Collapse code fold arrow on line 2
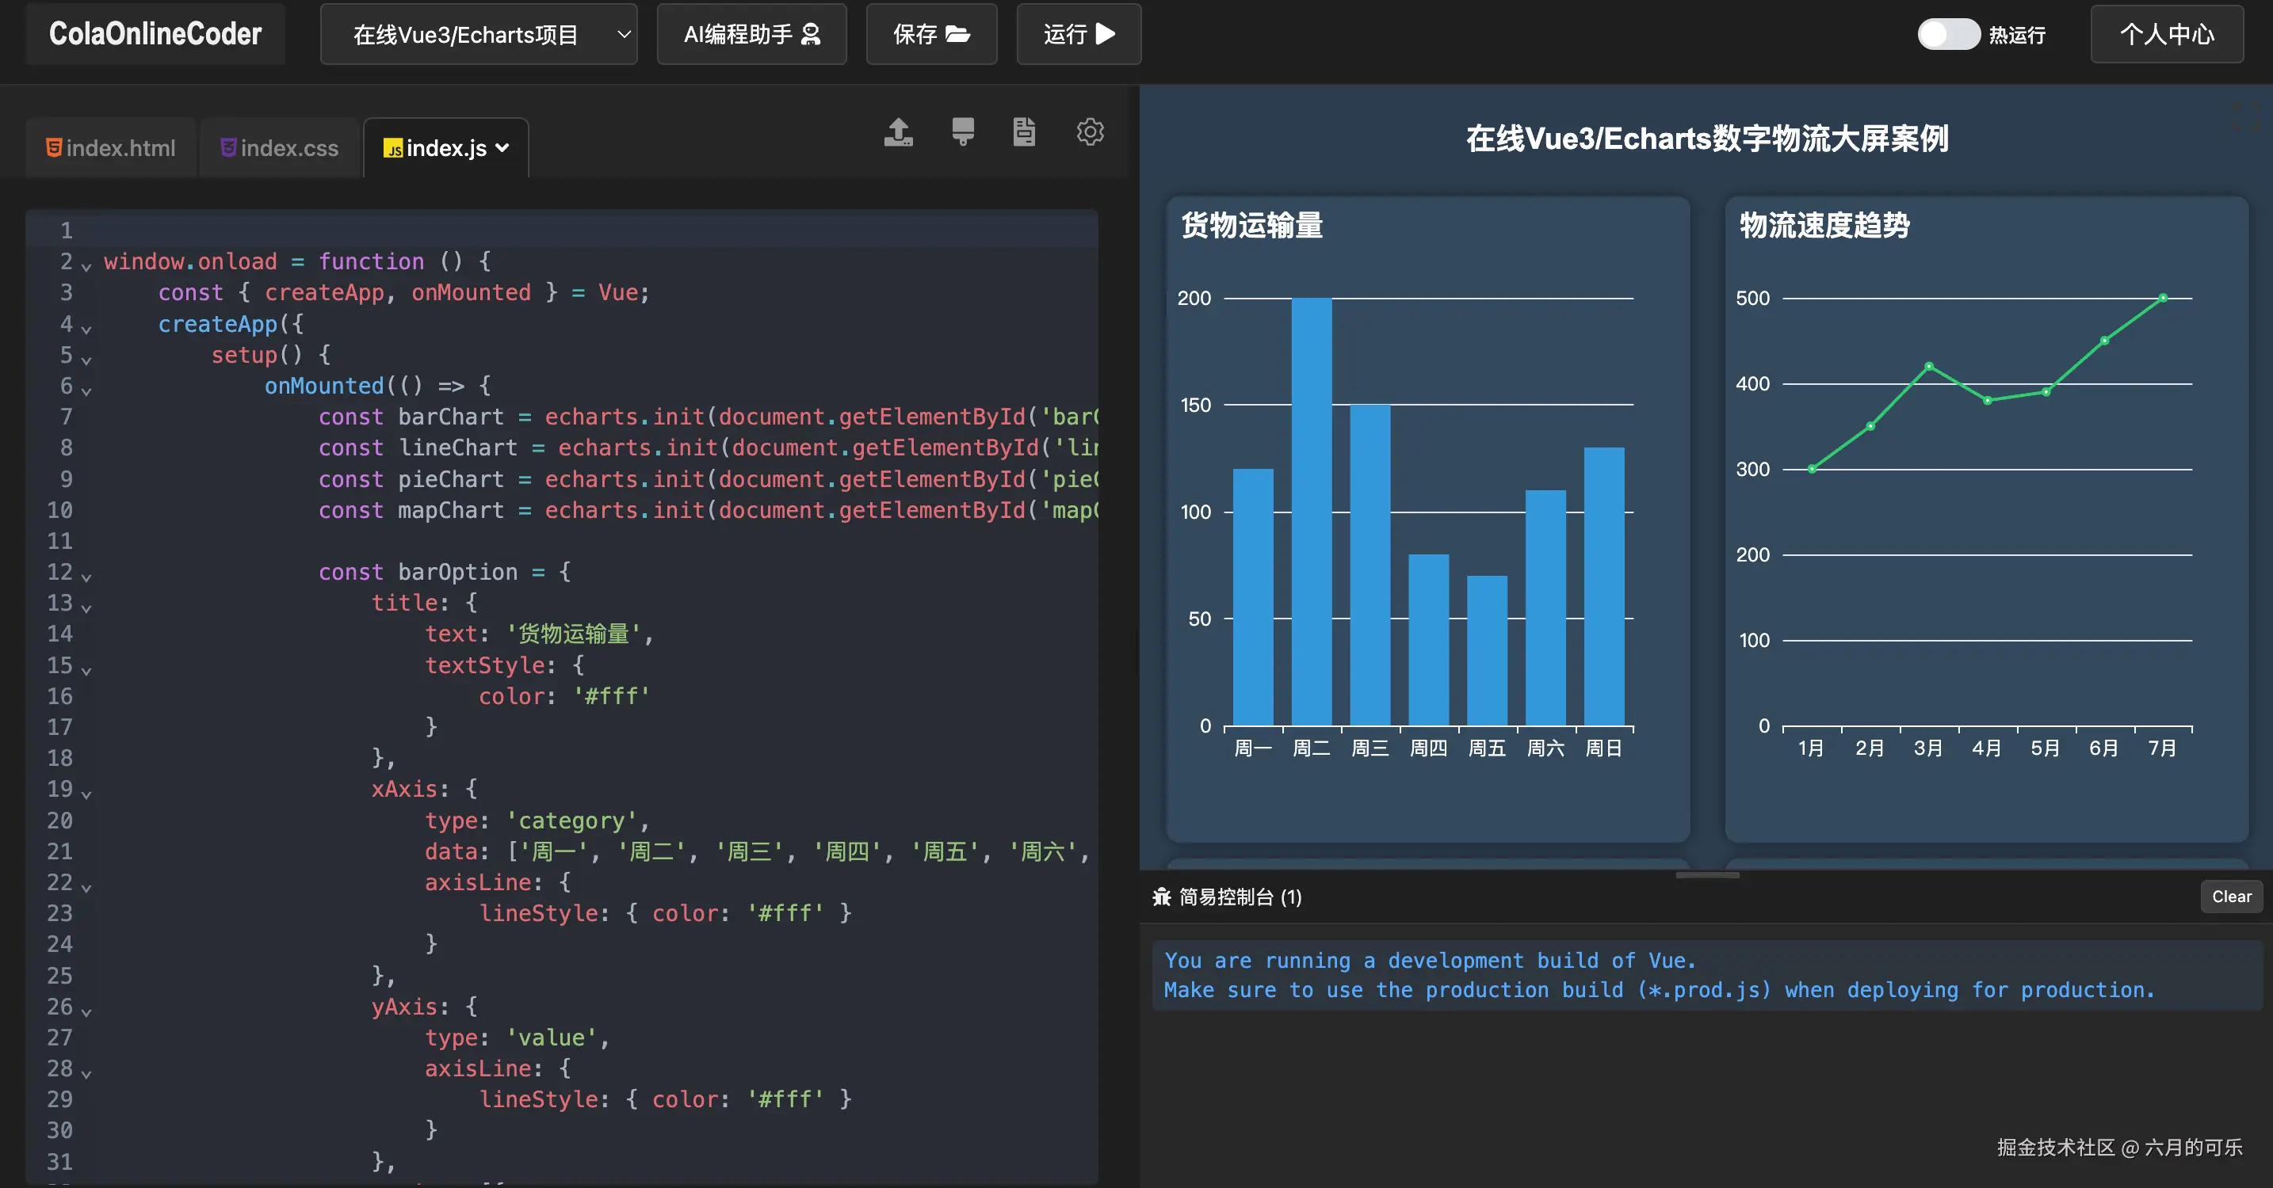 pyautogui.click(x=86, y=265)
